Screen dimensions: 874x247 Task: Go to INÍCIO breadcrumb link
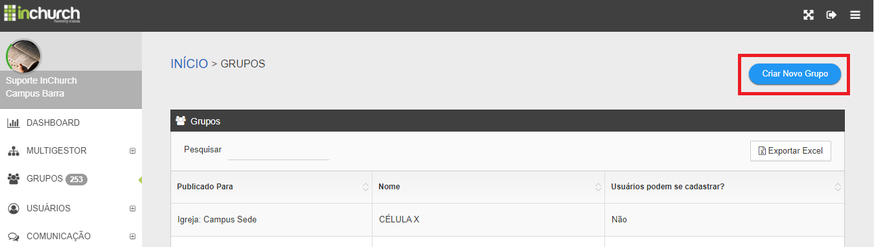[x=189, y=64]
